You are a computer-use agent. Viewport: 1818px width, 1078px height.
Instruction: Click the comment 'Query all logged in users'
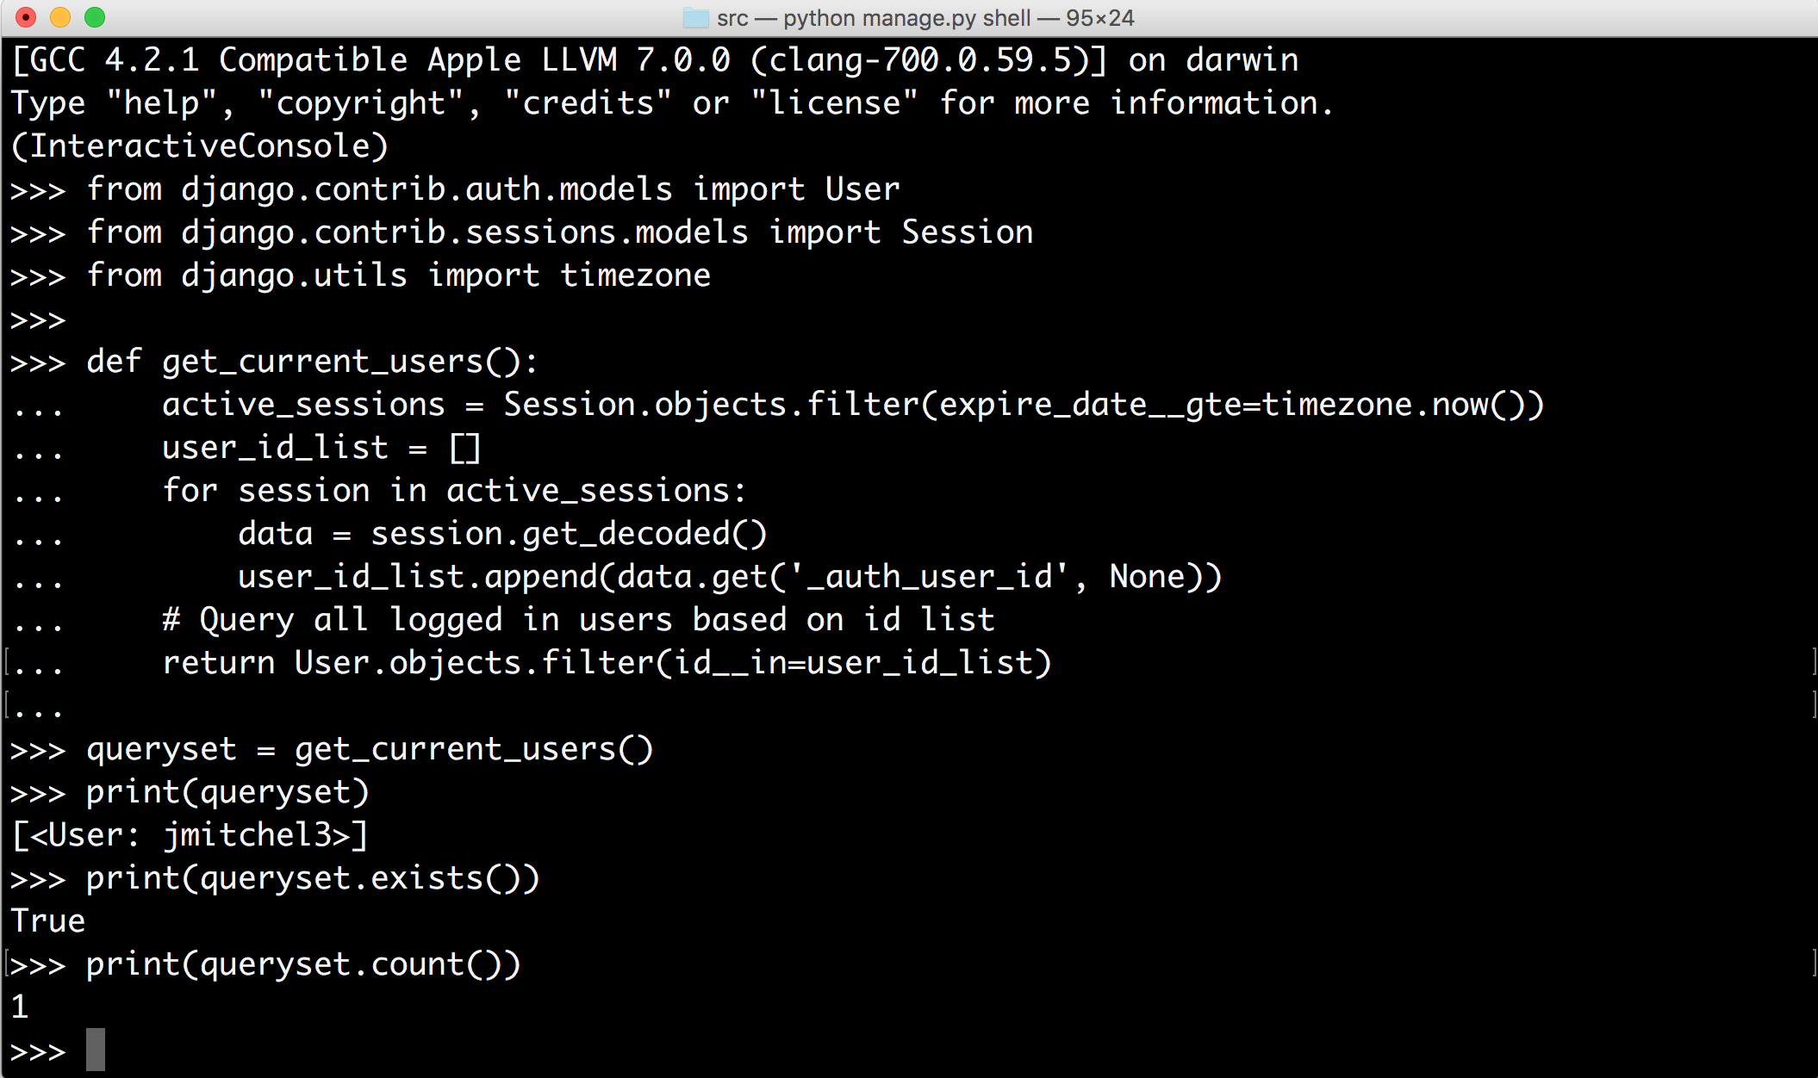(436, 620)
